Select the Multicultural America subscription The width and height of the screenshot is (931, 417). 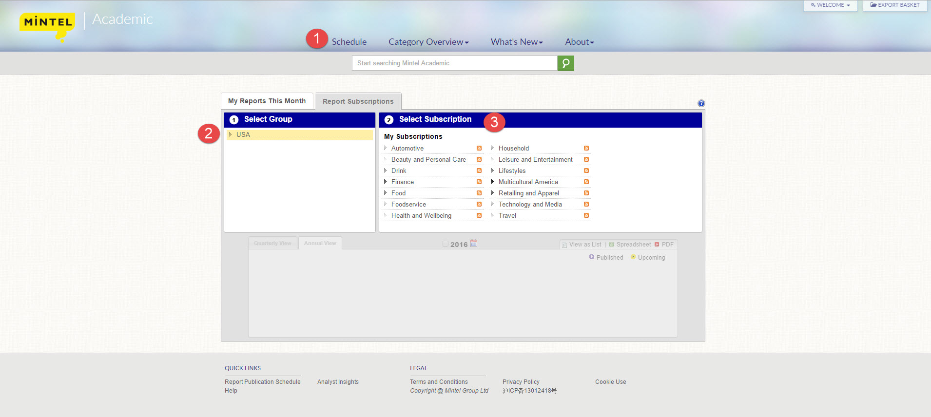528,182
